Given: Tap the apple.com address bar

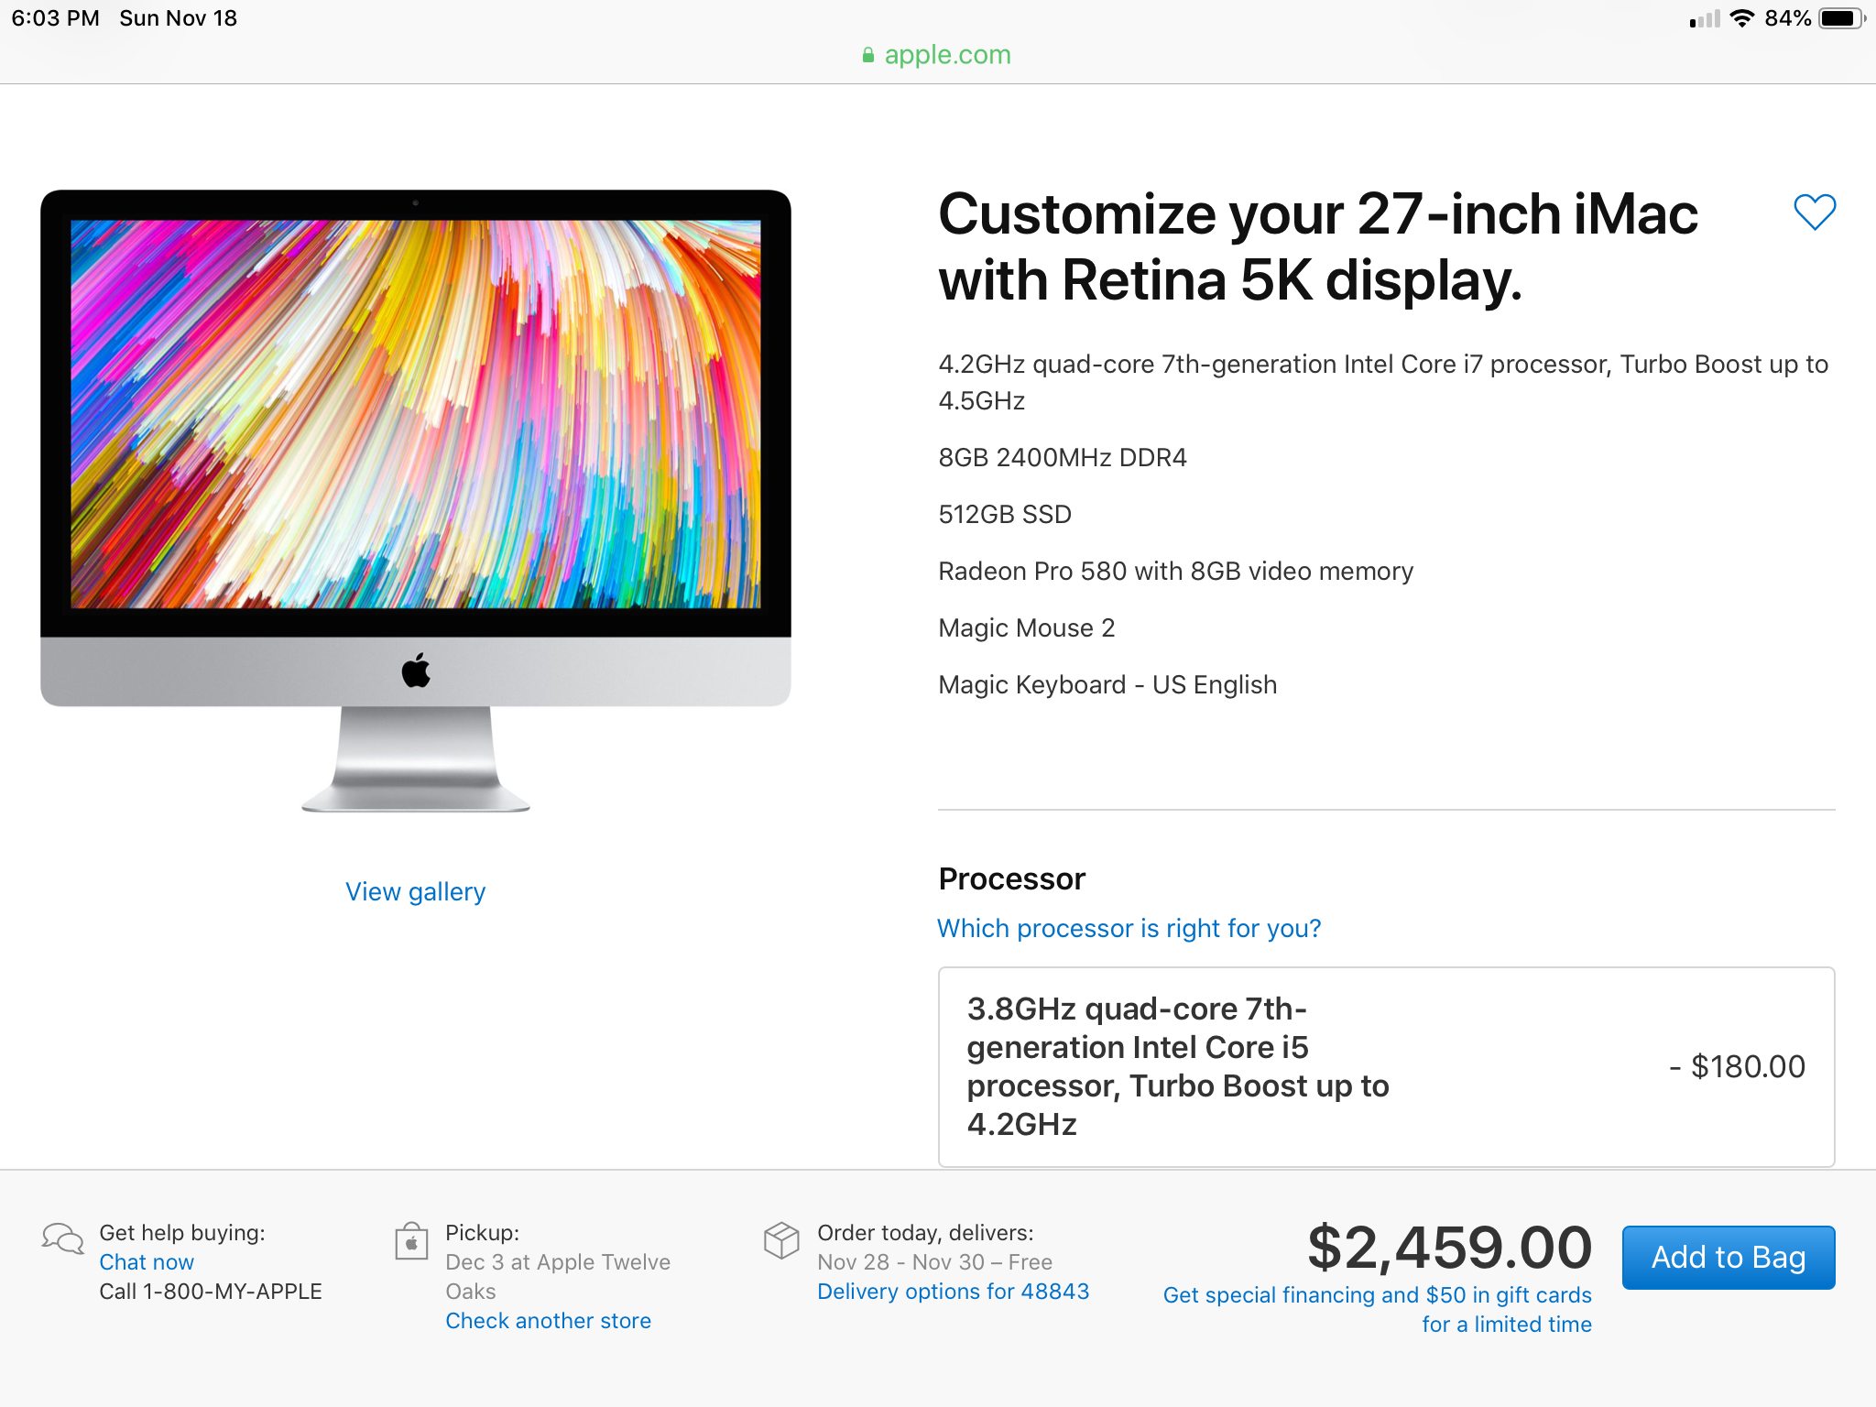Looking at the screenshot, I should [947, 55].
